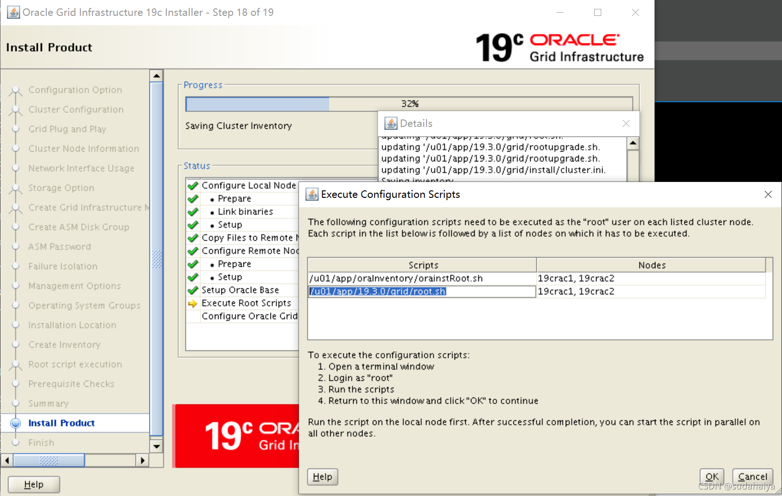Click the main installer Help button
Image resolution: width=782 pixels, height=496 pixels.
click(x=34, y=484)
